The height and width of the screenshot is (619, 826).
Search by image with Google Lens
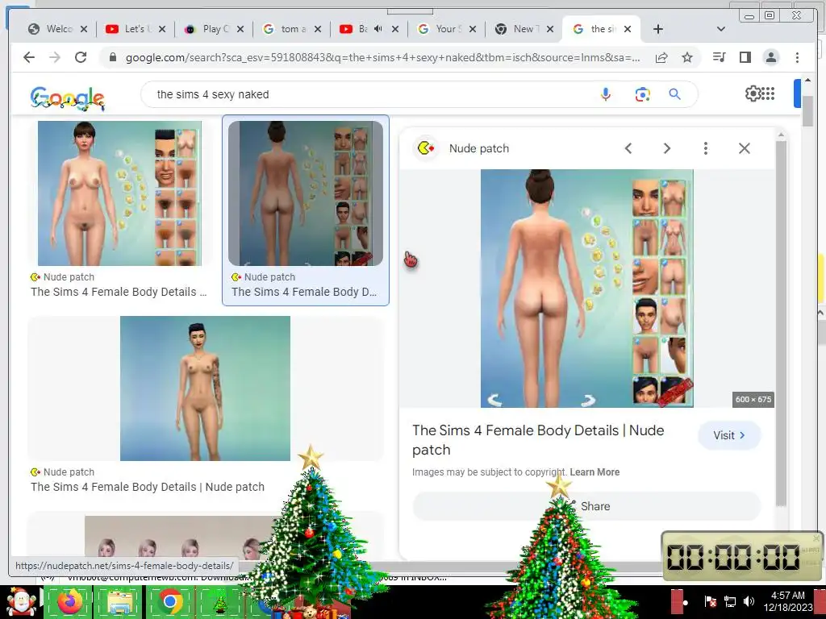tap(642, 95)
